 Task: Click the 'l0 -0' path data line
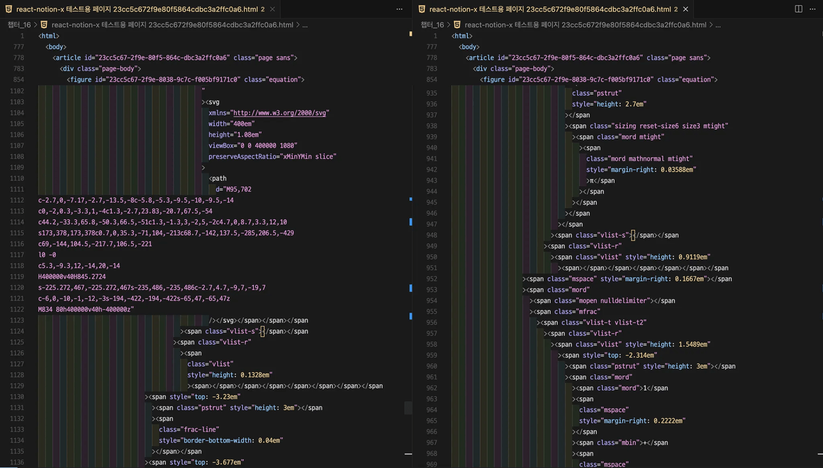click(47, 254)
